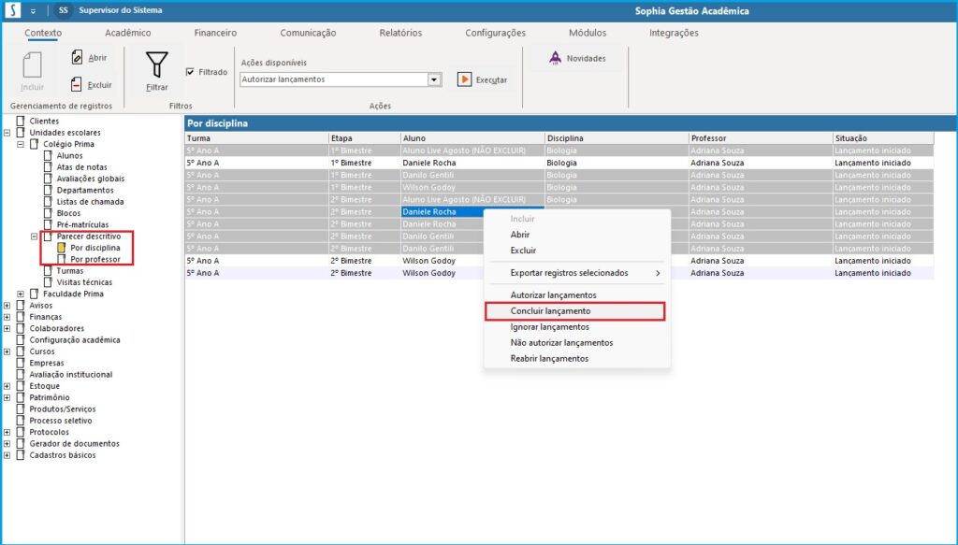Expand the Avisos tree node
Image resolution: width=958 pixels, height=545 pixels.
point(7,306)
